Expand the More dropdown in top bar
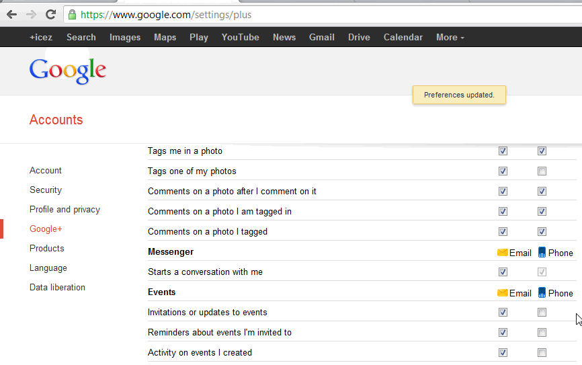This screenshot has height=365, width=582. (x=450, y=38)
